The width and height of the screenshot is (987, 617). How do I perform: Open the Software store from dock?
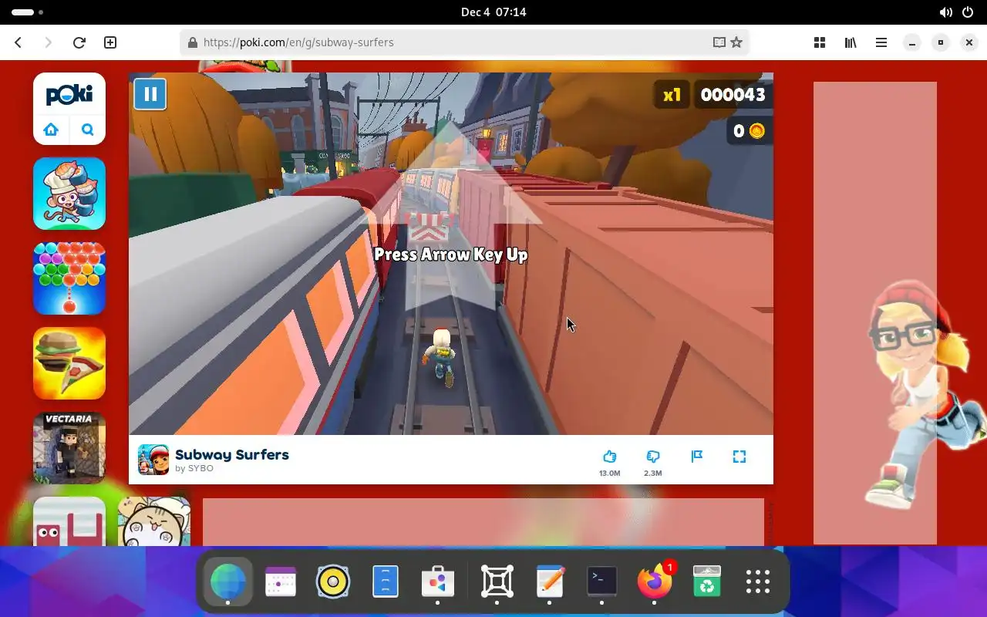tap(438, 582)
